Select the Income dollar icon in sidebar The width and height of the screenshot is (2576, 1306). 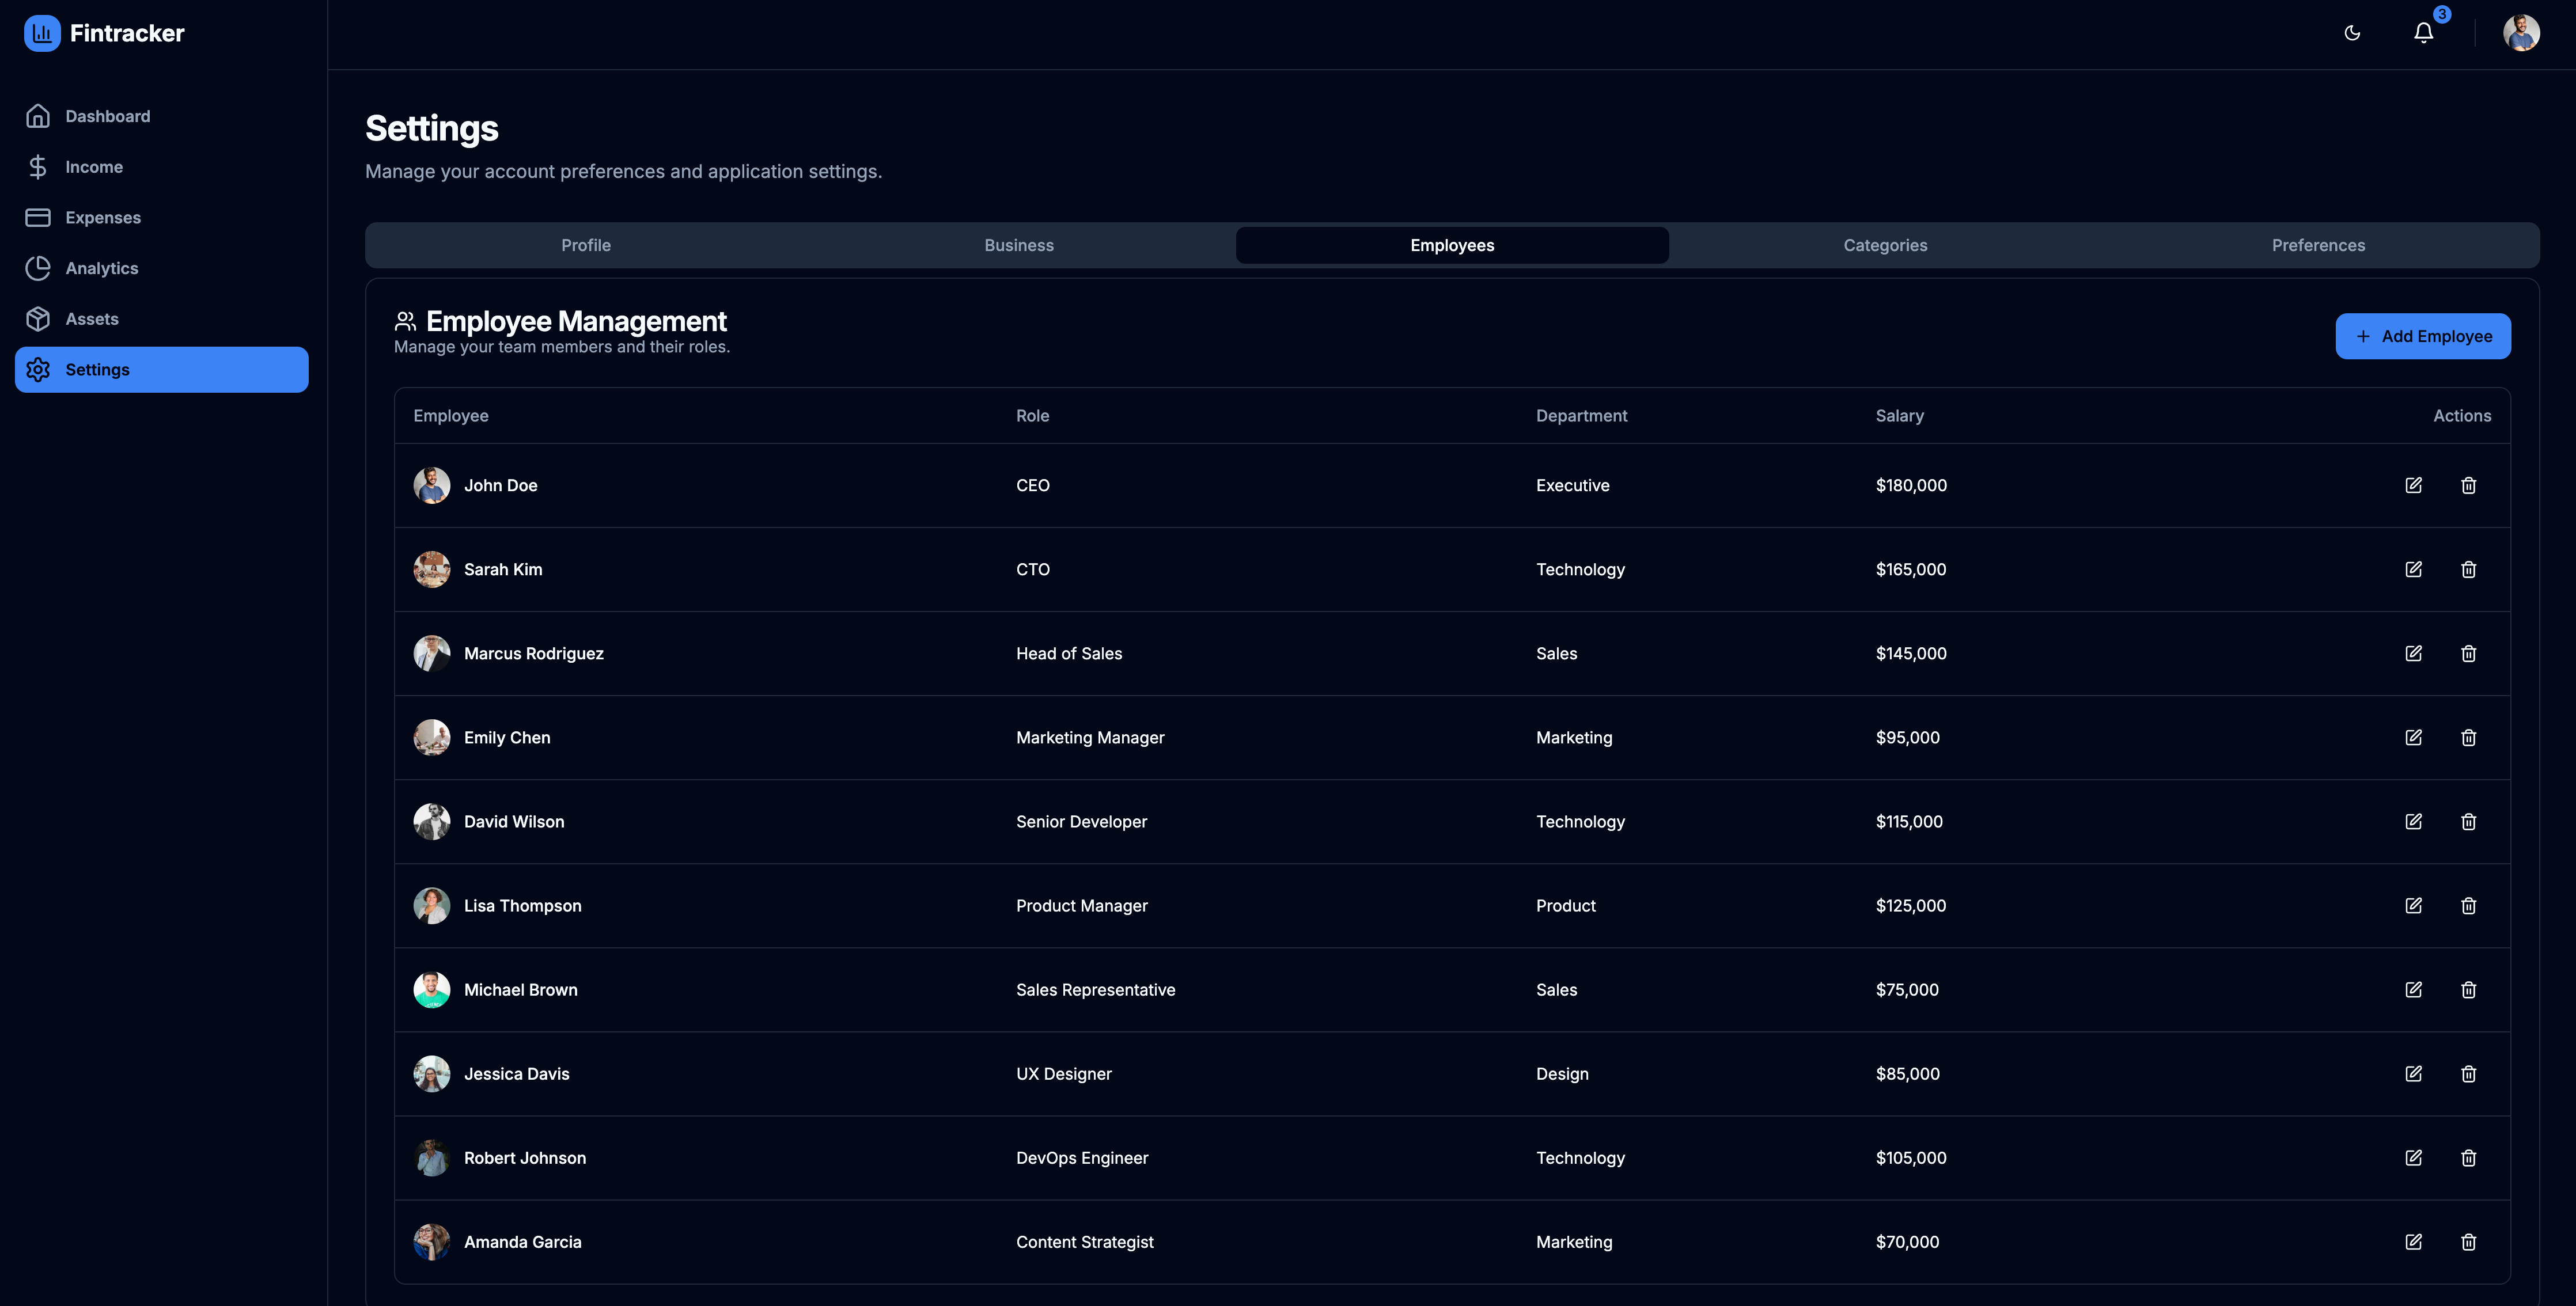tap(38, 166)
